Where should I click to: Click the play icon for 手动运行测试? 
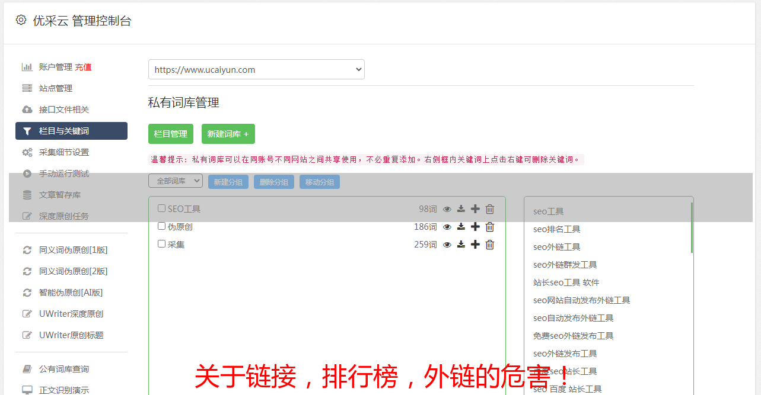point(27,174)
